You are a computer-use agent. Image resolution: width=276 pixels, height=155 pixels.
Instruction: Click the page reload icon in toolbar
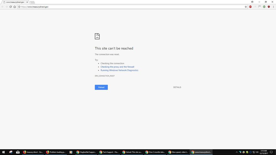coord(11,7)
